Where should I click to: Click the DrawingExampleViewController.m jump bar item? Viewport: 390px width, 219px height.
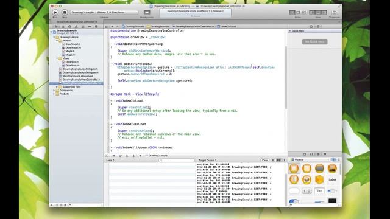pos(193,26)
